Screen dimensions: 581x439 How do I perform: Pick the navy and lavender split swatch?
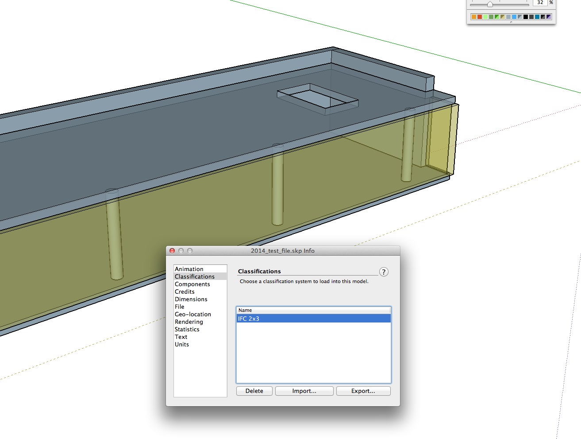pyautogui.click(x=549, y=17)
